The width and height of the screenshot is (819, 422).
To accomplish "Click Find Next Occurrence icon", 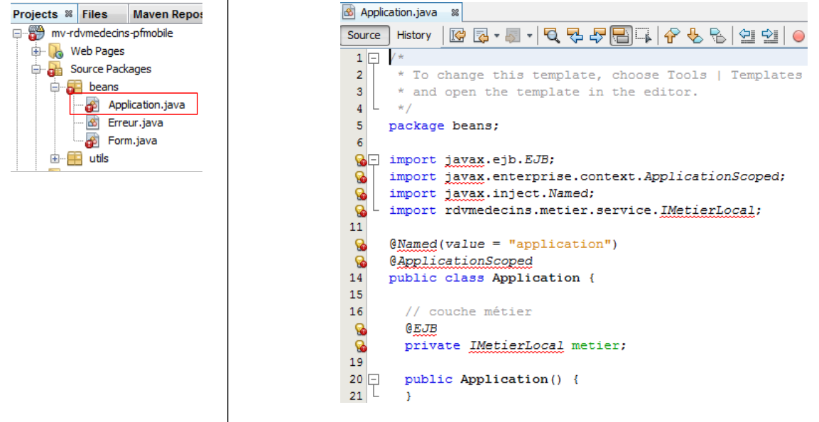I will (x=597, y=36).
